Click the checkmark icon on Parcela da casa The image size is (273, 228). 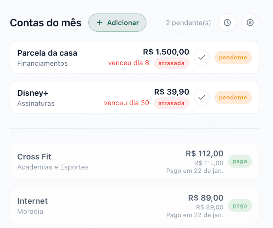point(202,57)
